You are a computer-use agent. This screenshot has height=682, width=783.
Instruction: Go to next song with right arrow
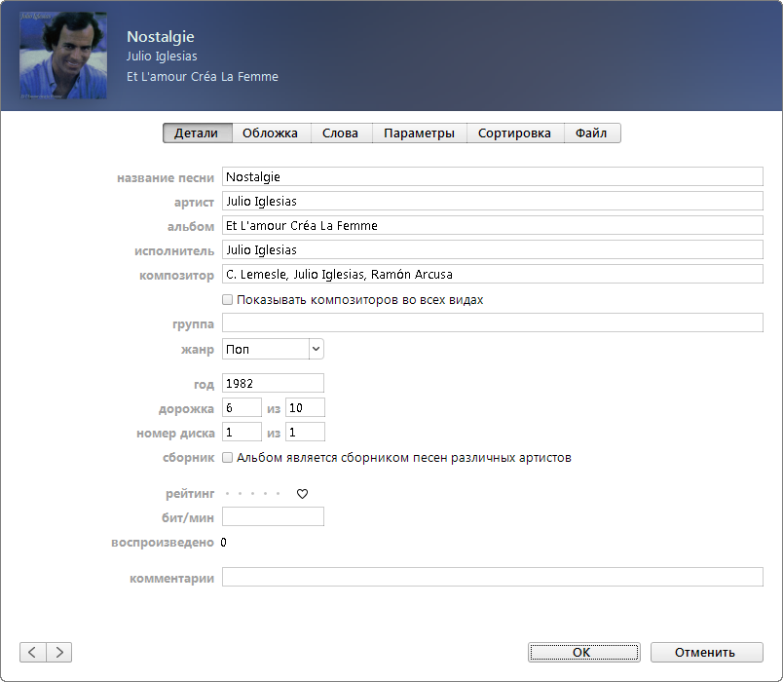click(x=58, y=652)
